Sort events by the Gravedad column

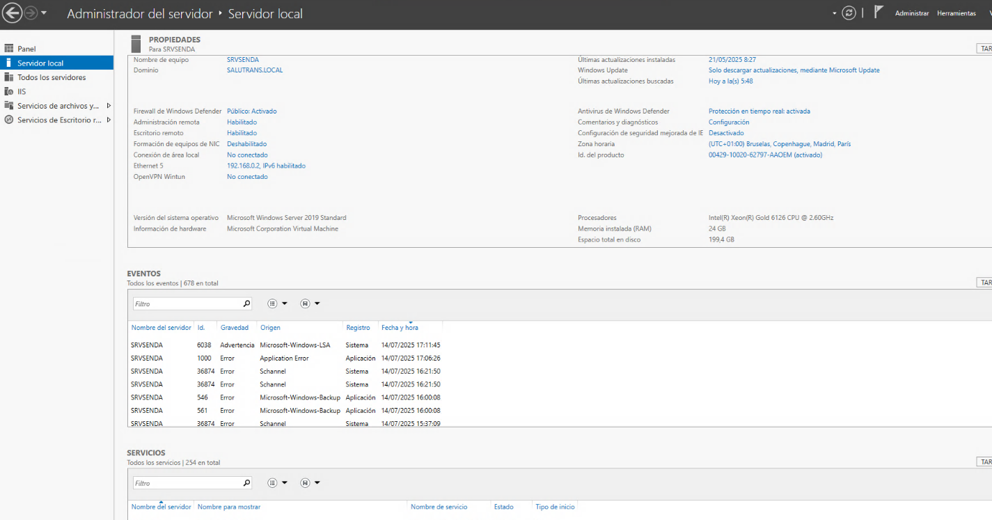point(234,328)
